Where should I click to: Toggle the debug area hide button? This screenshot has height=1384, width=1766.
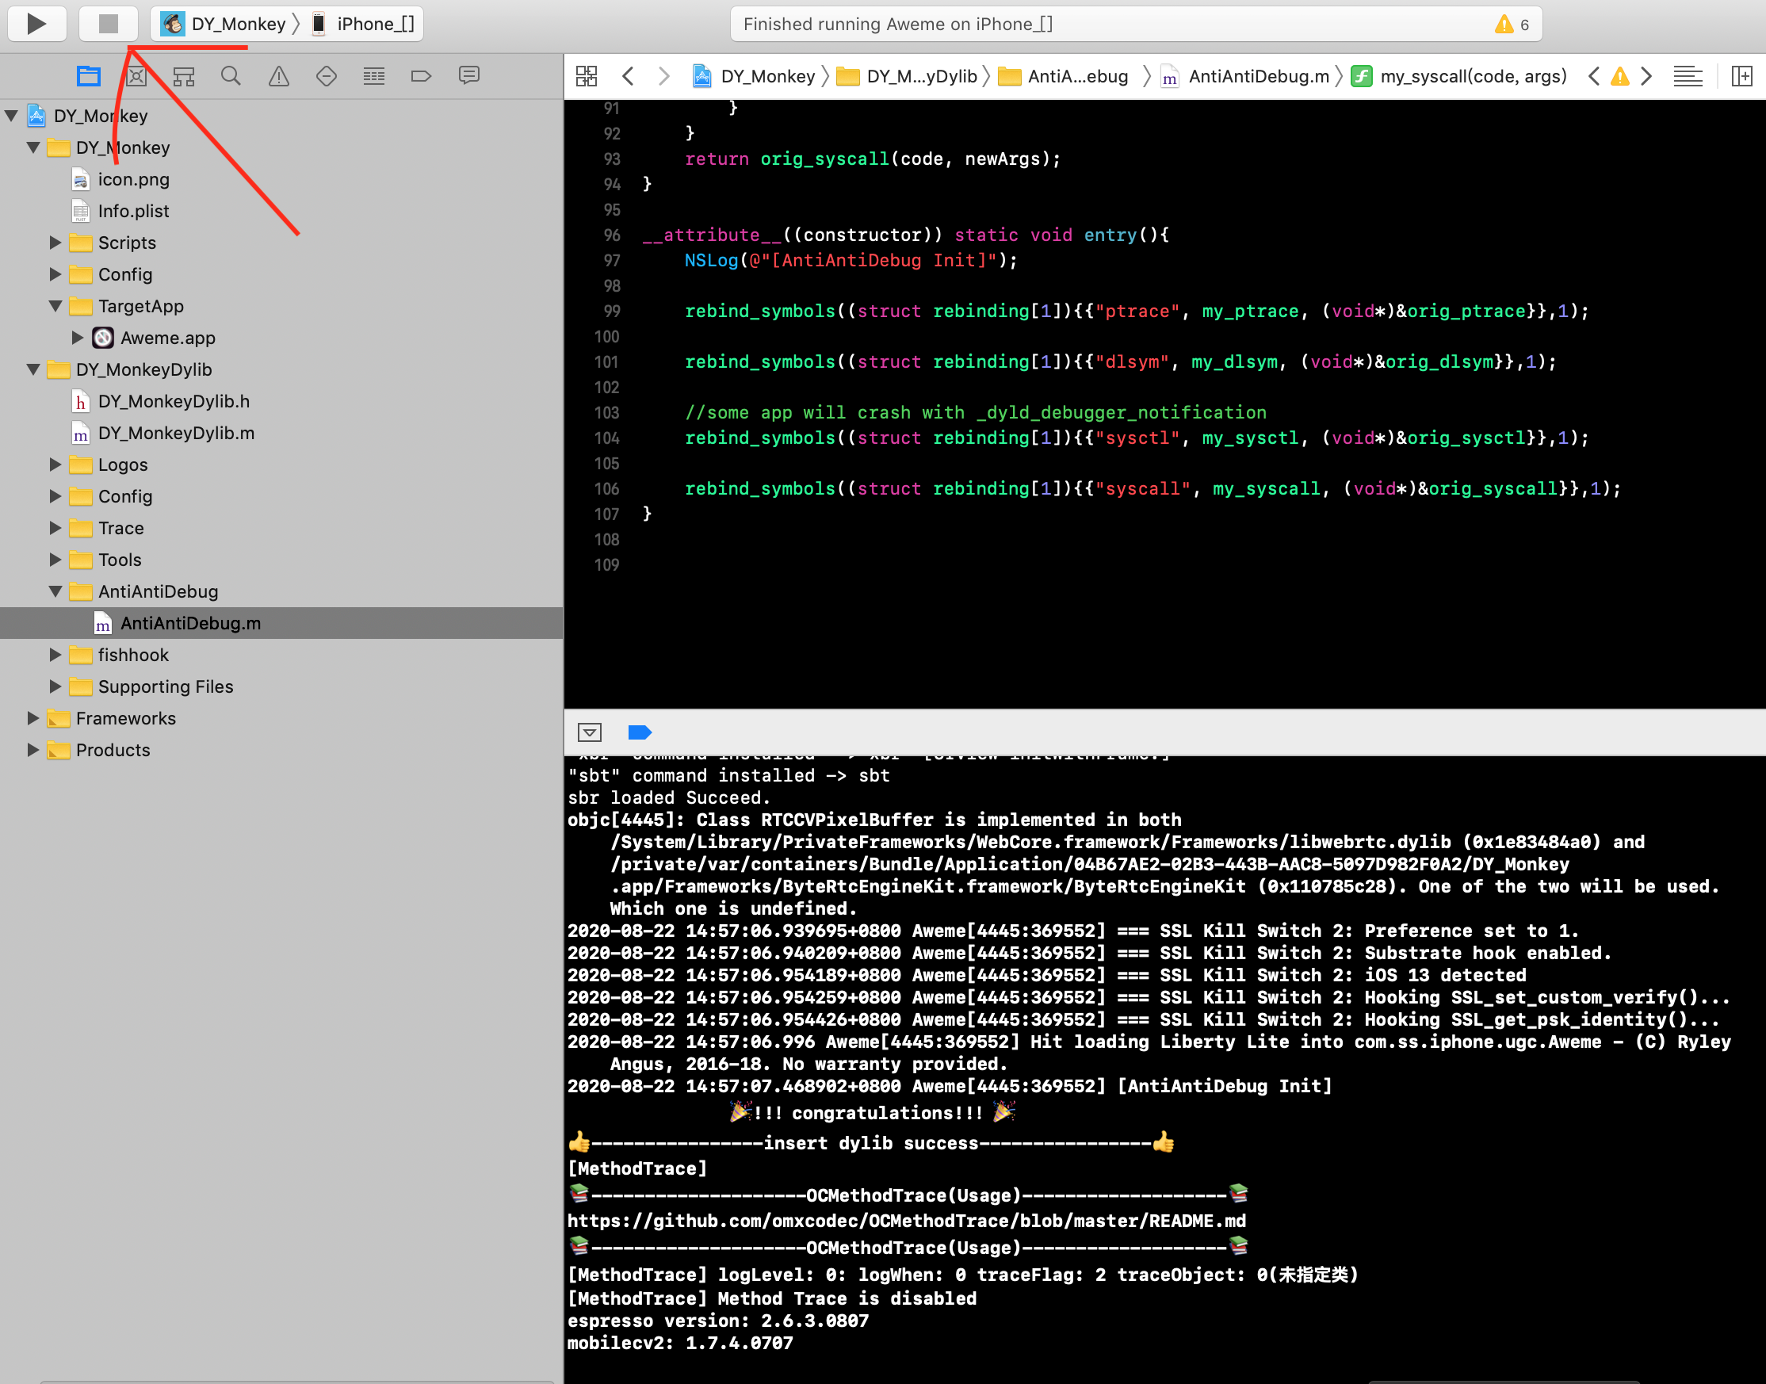(590, 732)
